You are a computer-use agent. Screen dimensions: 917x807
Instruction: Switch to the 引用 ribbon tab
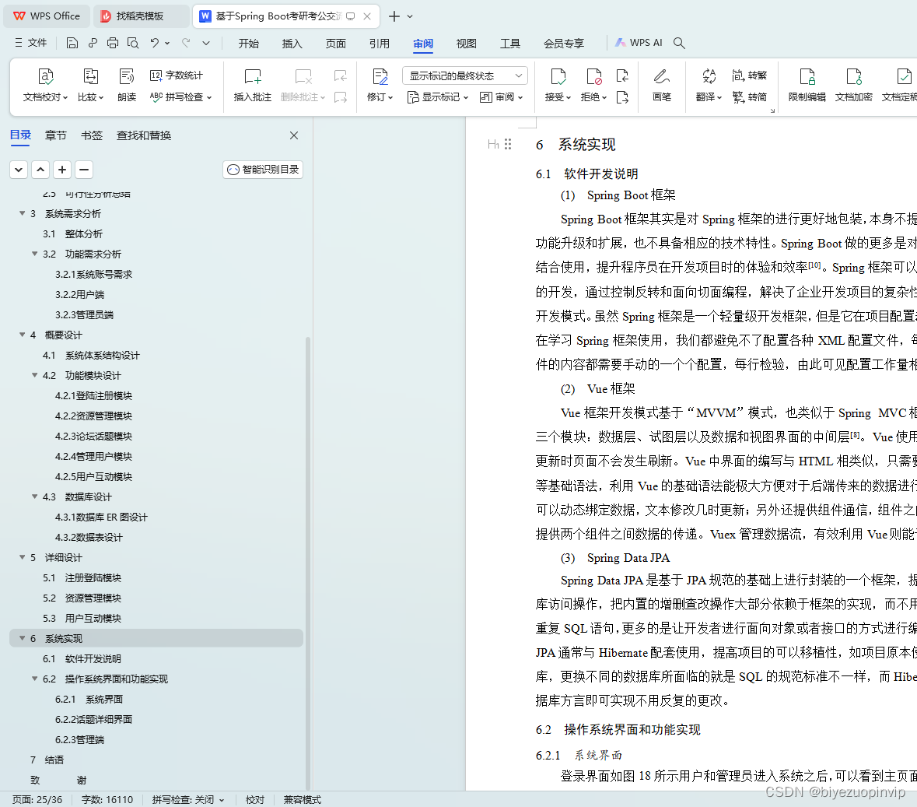pos(379,44)
